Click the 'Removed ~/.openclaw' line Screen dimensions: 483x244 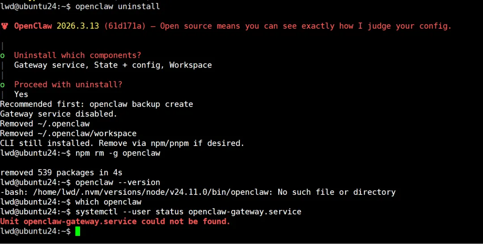tap(45, 124)
